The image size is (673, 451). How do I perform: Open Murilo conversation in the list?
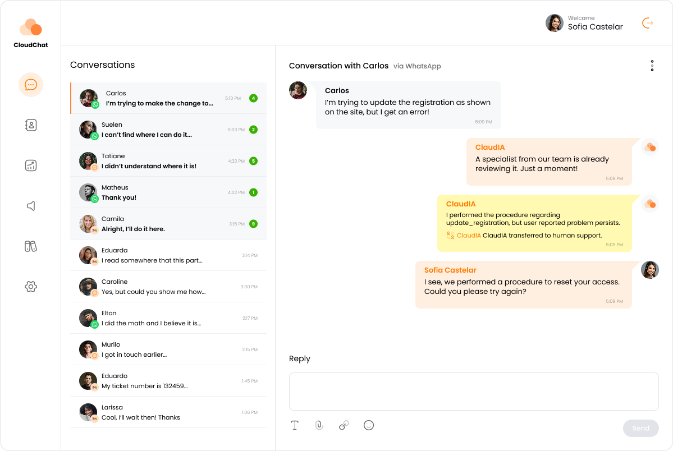[169, 349]
